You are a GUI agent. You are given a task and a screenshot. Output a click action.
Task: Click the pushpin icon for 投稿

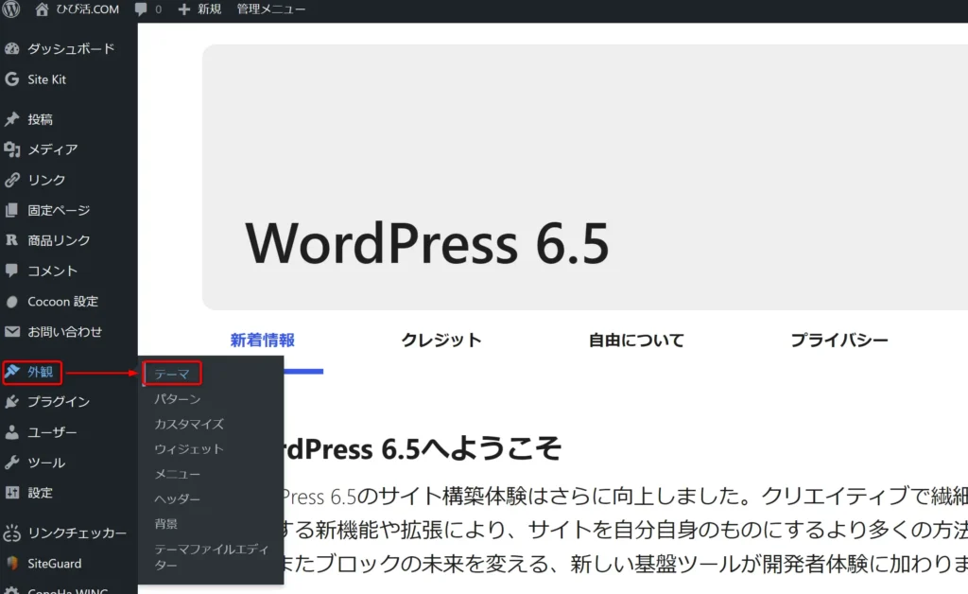(x=11, y=119)
